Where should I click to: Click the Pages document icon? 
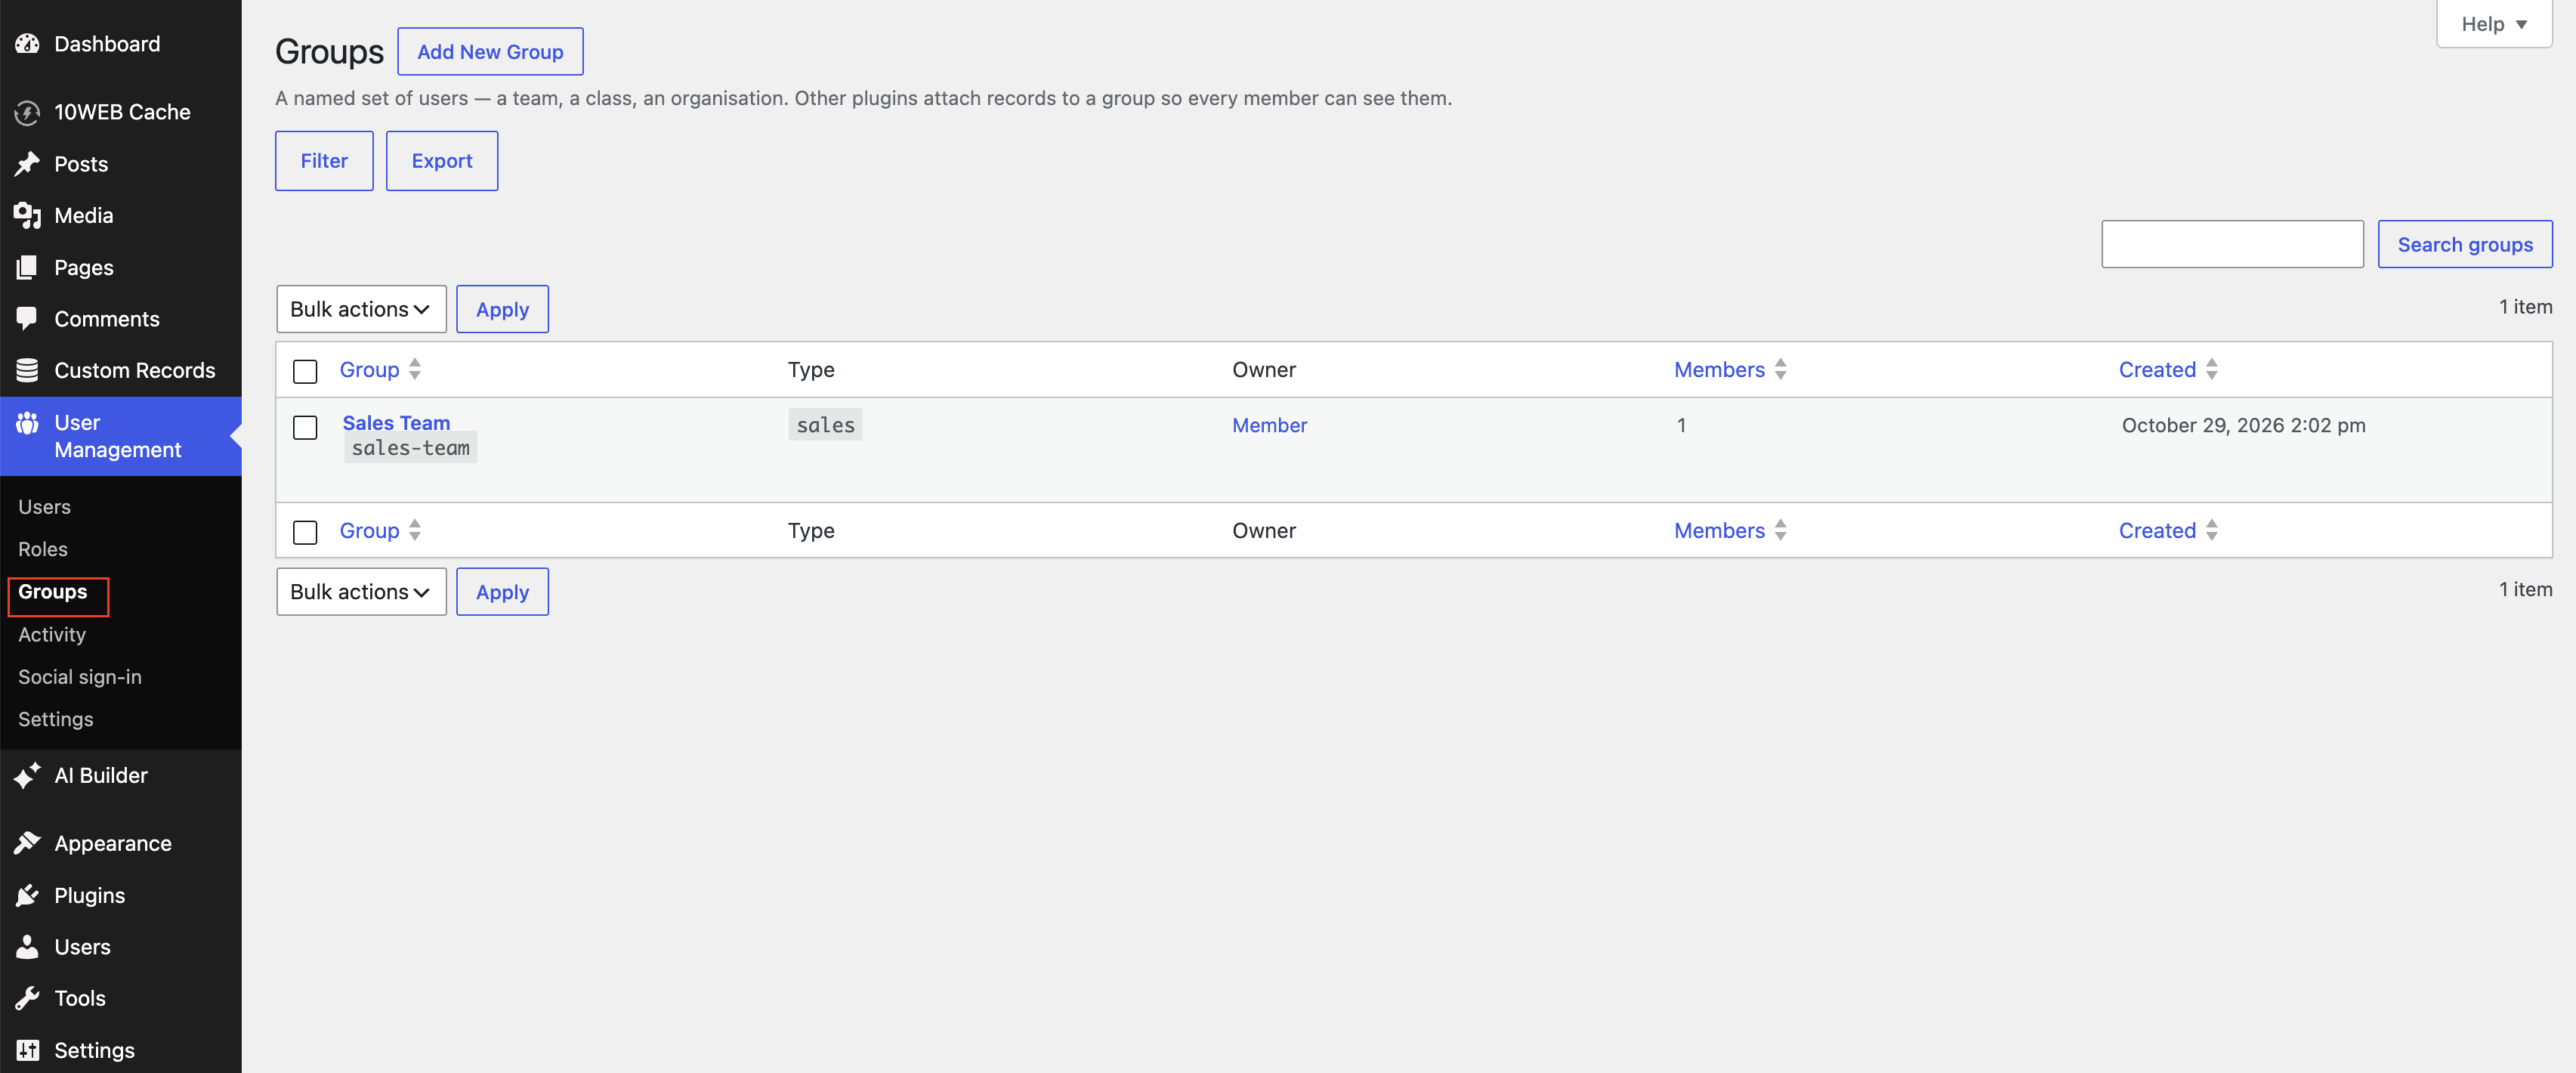tap(27, 267)
